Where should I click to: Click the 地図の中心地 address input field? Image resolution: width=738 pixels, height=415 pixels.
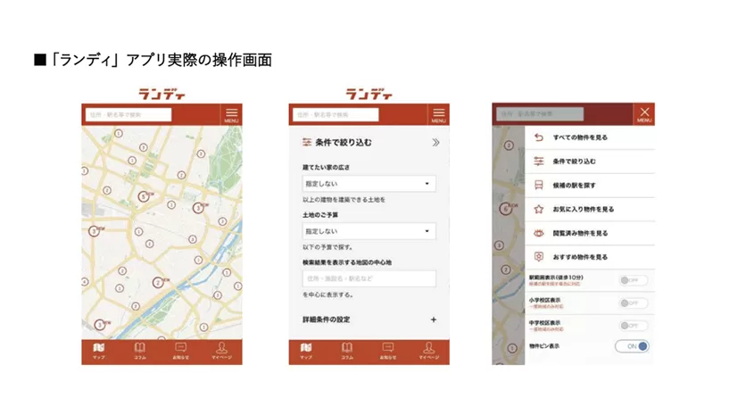pos(369,279)
